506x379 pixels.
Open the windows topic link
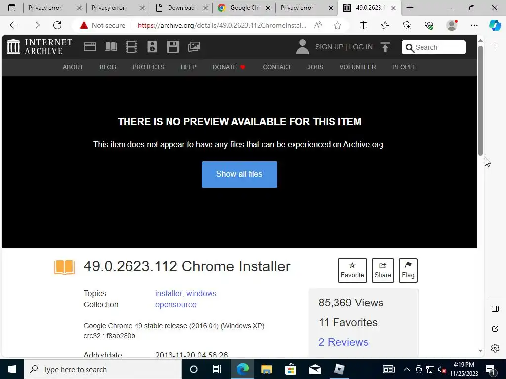202,293
